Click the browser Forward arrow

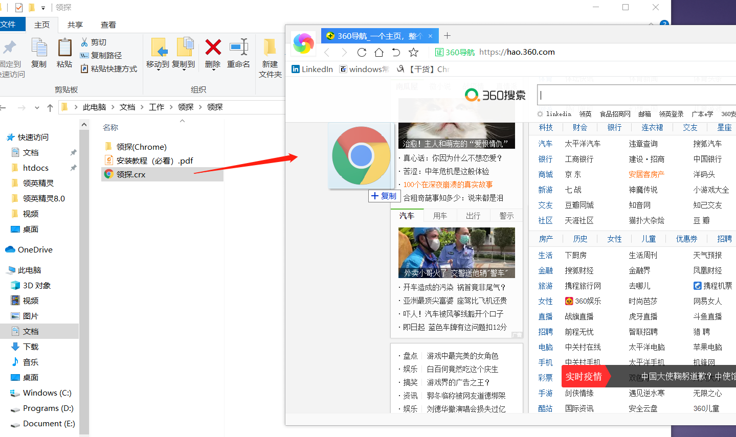coord(344,52)
